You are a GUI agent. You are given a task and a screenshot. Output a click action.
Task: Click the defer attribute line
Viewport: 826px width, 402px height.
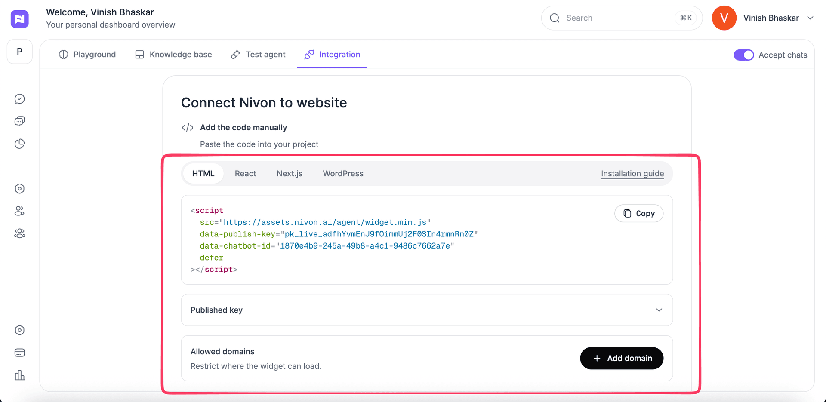click(211, 258)
